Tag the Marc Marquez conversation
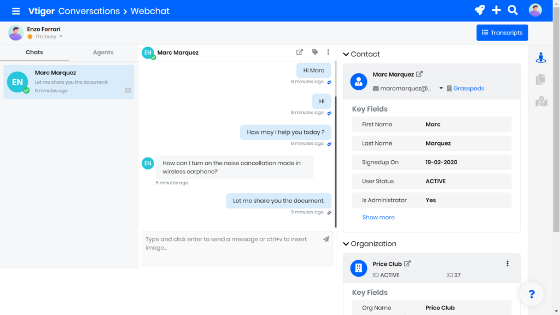This screenshot has height=315, width=560. [314, 52]
